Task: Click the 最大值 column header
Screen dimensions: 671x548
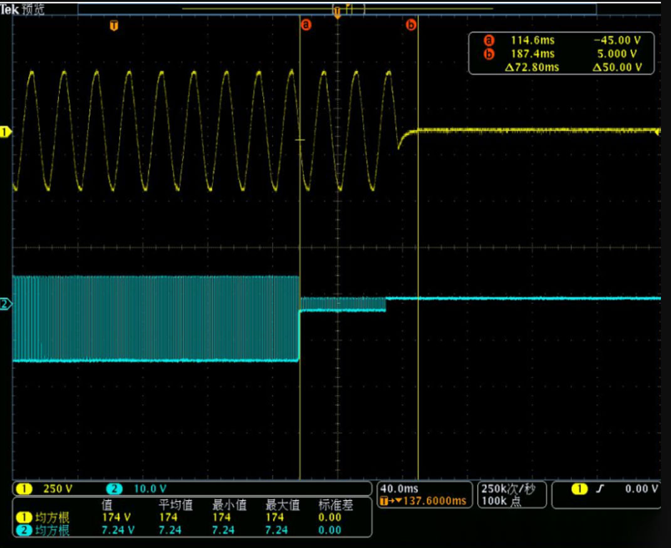Action: (x=283, y=505)
